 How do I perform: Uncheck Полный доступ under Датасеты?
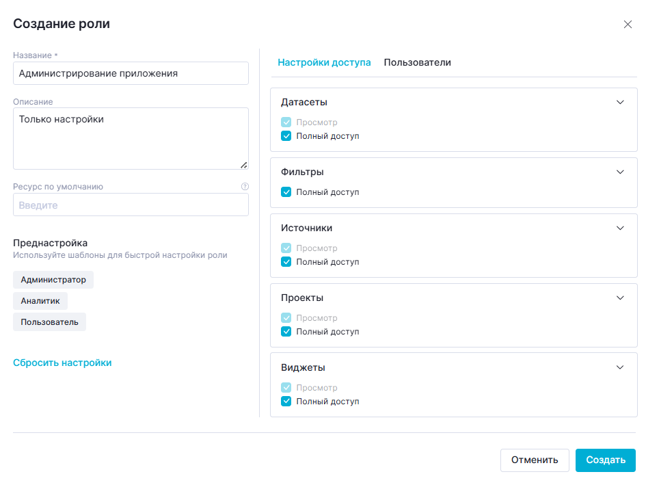[x=286, y=136]
